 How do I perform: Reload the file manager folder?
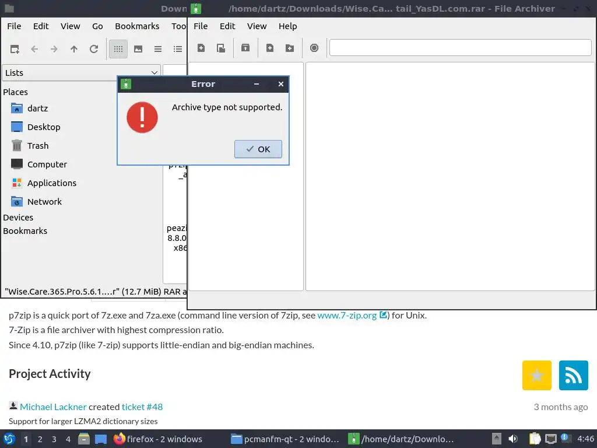94,49
